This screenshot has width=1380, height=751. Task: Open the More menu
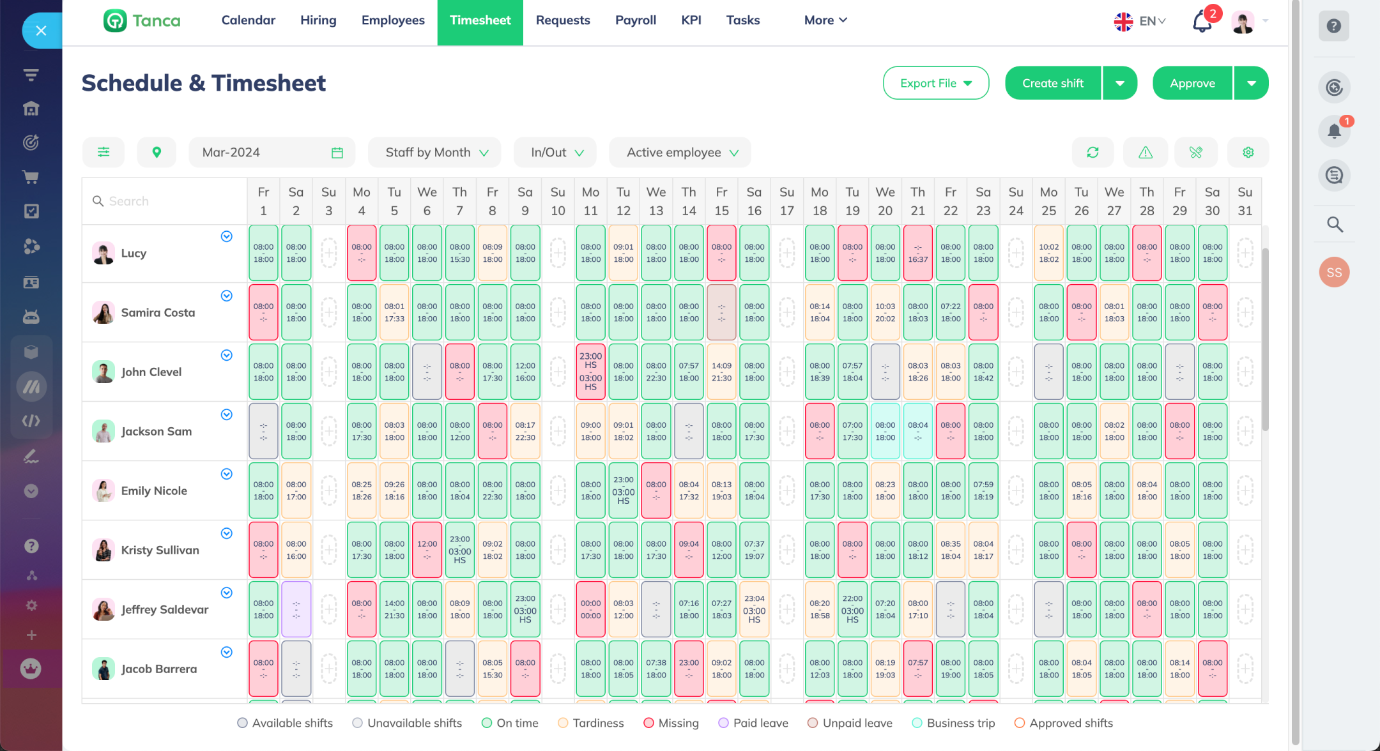825,20
